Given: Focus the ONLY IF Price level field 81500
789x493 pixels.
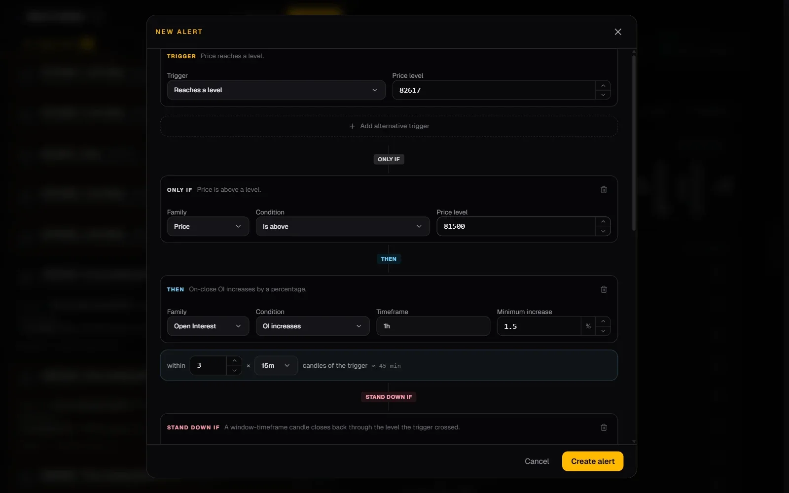Looking at the screenshot, I should coord(516,226).
